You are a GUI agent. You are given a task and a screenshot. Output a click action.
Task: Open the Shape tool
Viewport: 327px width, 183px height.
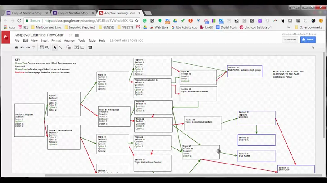(x=69, y=48)
